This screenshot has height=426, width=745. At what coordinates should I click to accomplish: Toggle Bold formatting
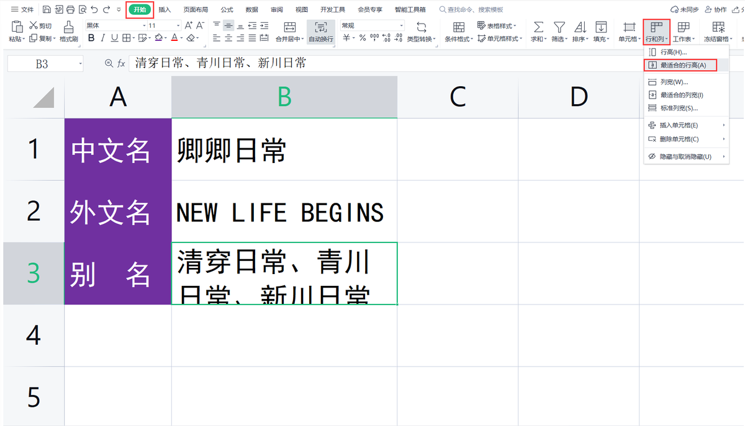91,38
